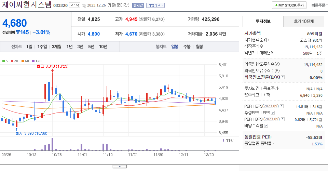Click the change rate -3.01%
Image resolution: width=328 pixels, height=171 pixels.
[x=41, y=32]
